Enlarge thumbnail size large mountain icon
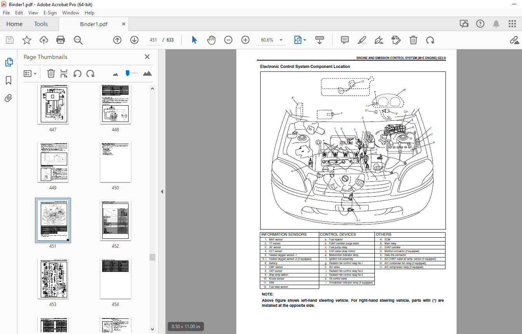Viewport: 522px width, 334px height. point(147,73)
